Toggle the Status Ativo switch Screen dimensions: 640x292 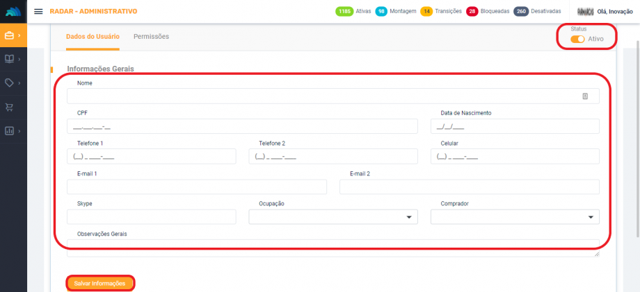click(577, 40)
